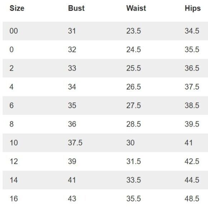This screenshot has width=208, height=208.
Task: Click hips value 48.5 for size 16
Action: (x=192, y=199)
